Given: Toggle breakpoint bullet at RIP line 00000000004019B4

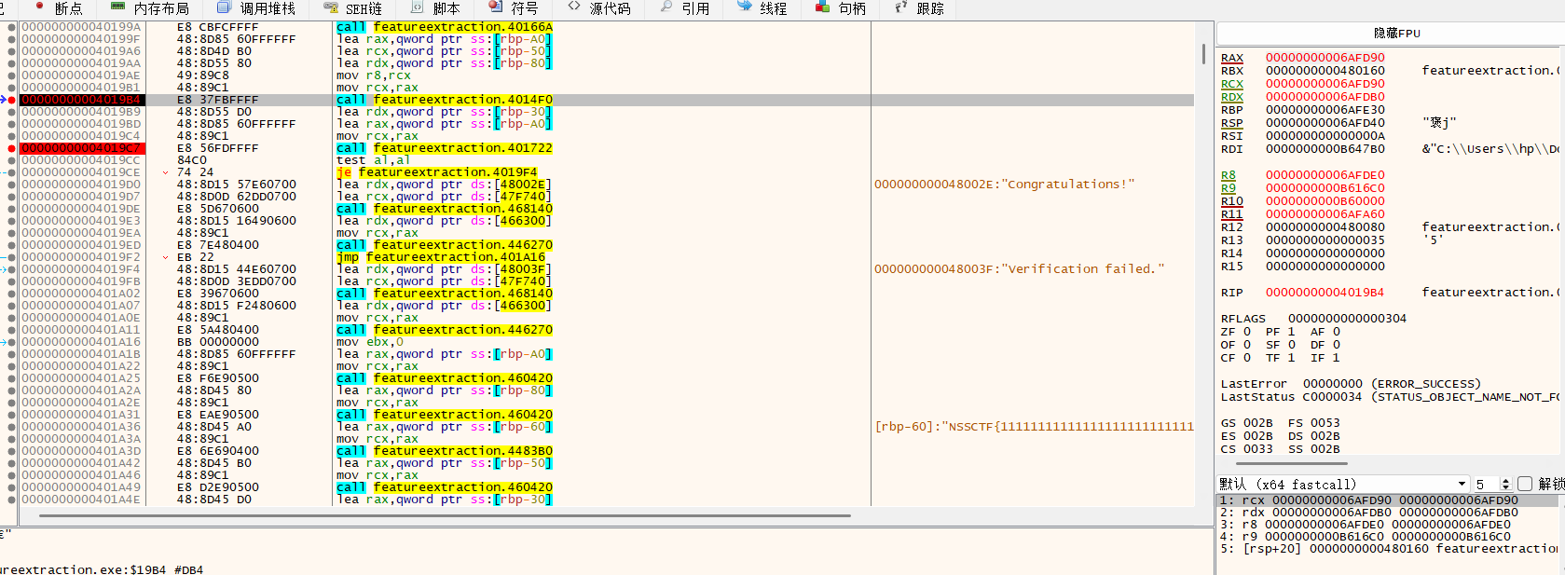Looking at the screenshot, I should 11,100.
